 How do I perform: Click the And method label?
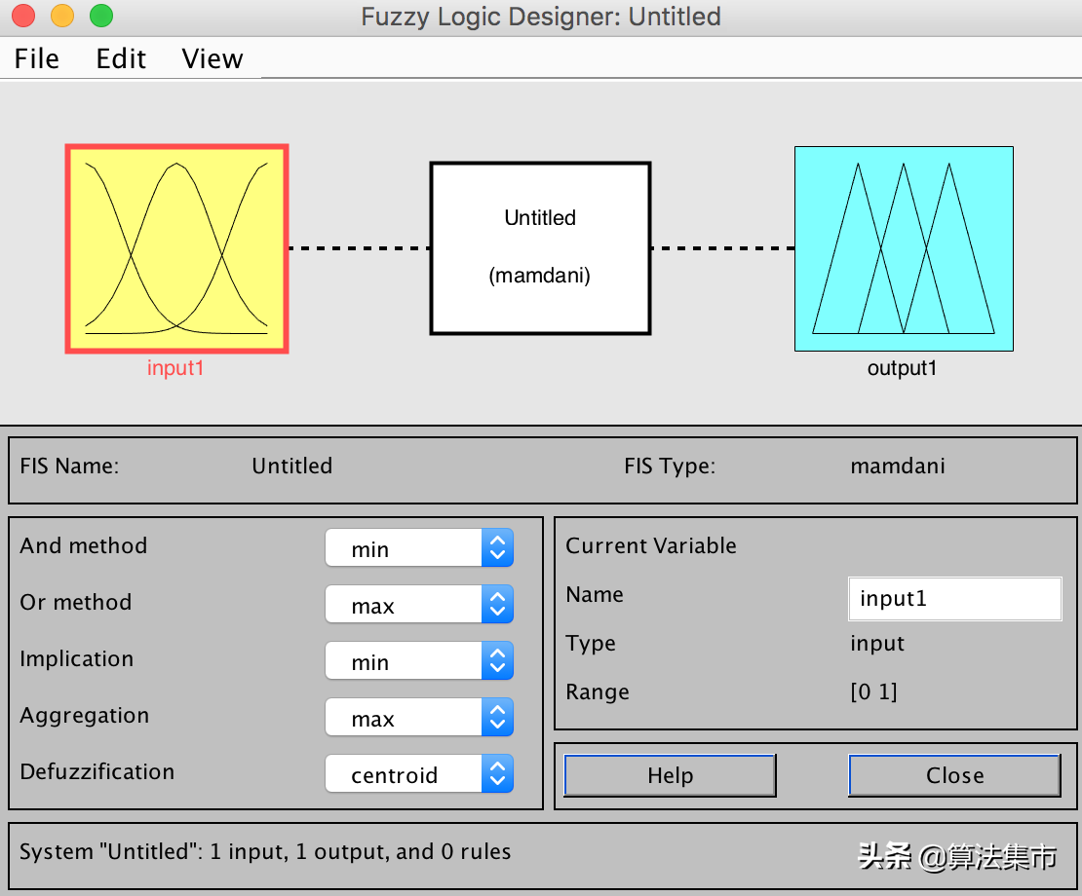click(x=84, y=545)
